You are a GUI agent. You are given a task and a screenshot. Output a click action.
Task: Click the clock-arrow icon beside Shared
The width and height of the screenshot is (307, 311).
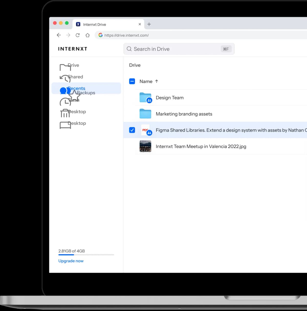click(65, 78)
